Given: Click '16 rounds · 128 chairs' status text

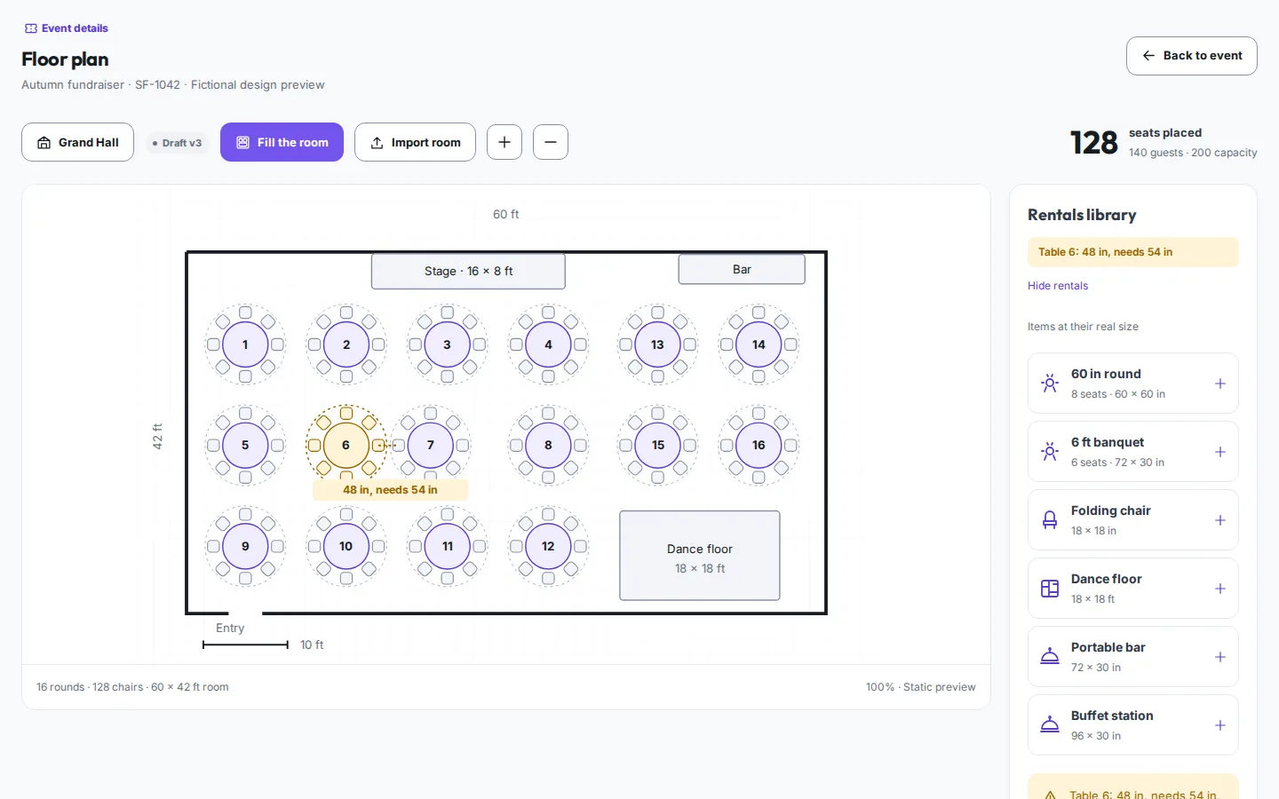Looking at the screenshot, I should (132, 687).
